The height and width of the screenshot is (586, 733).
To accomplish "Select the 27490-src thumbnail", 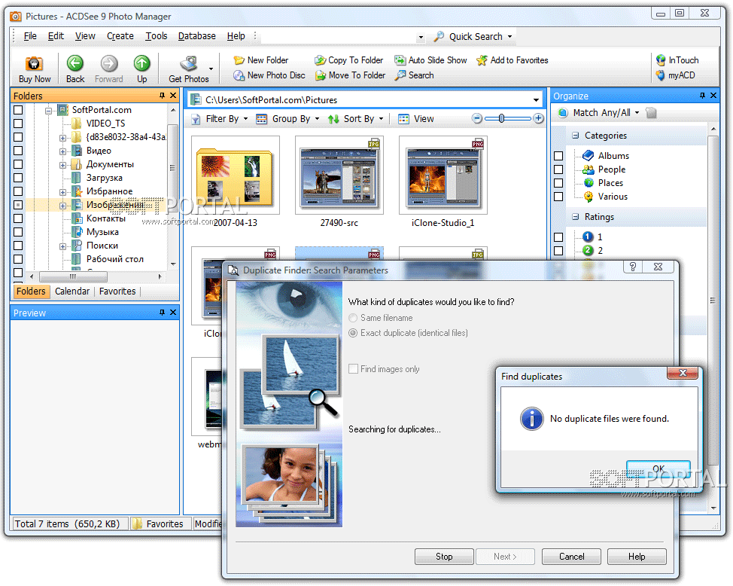I will pos(339,175).
